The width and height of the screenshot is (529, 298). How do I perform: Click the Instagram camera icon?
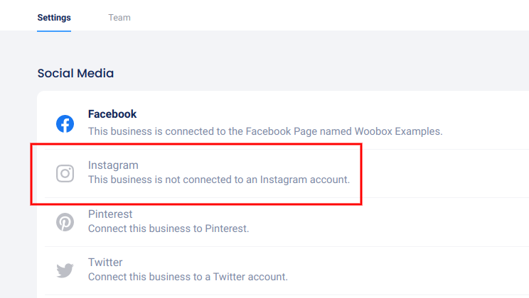[x=65, y=173]
